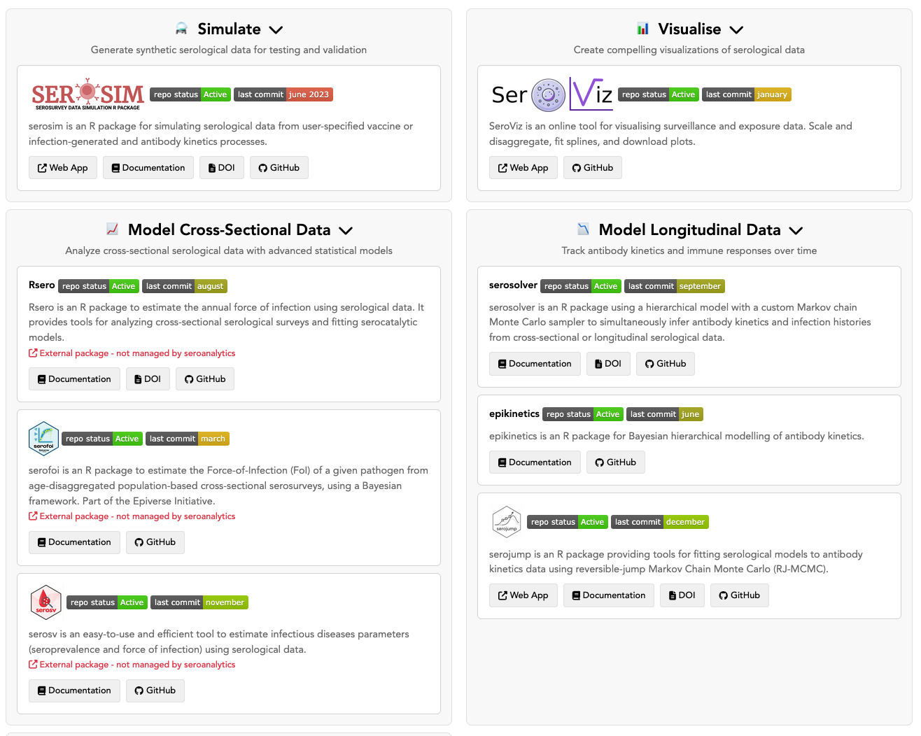Viewport: 921px width, 736px height.
Task: Open the serojump Web App button
Action: click(x=523, y=595)
